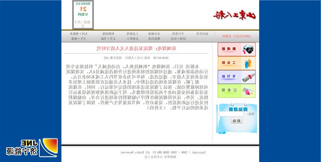Open 科教园地 navigation item
321x162 pixels.
(108, 34)
